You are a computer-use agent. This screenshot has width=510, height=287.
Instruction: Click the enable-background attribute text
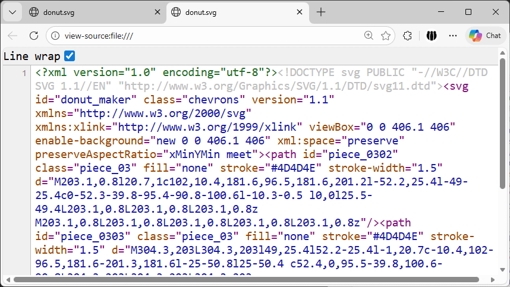tap(153, 141)
